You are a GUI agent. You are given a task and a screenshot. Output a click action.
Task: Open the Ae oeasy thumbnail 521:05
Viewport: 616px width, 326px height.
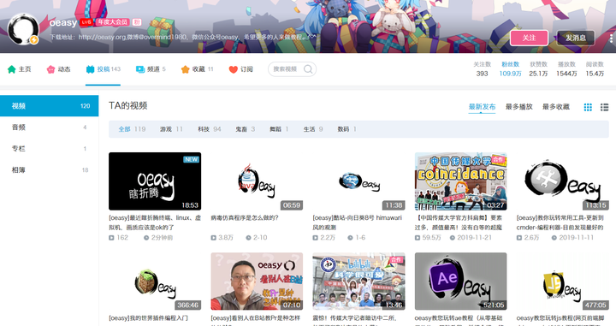point(461,282)
